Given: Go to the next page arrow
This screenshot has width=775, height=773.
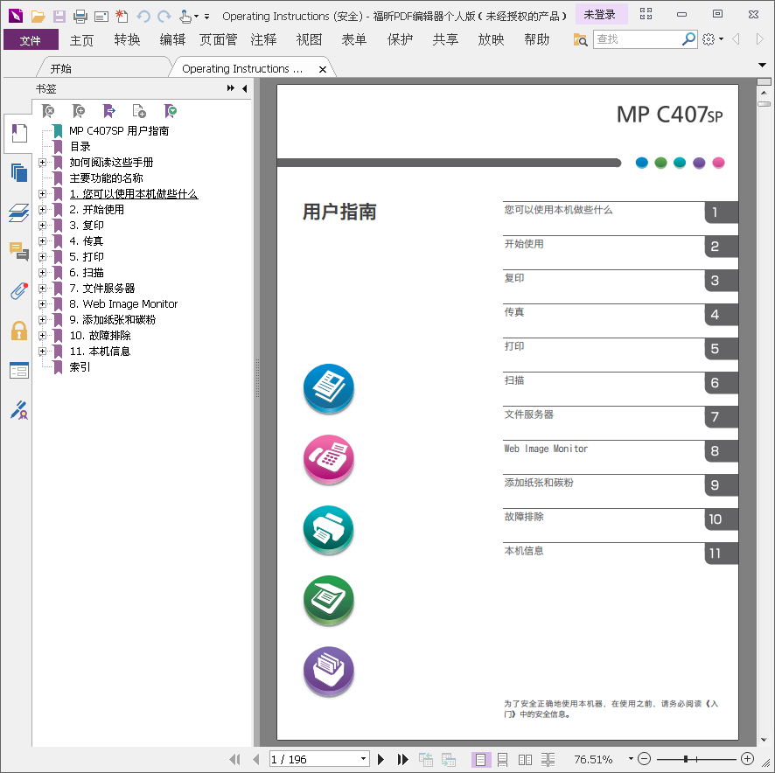Looking at the screenshot, I should coord(381,759).
